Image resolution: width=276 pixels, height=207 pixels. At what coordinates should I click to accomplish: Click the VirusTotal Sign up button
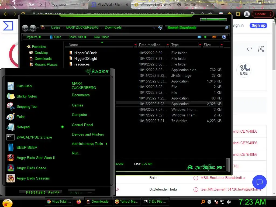pyautogui.click(x=258, y=25)
